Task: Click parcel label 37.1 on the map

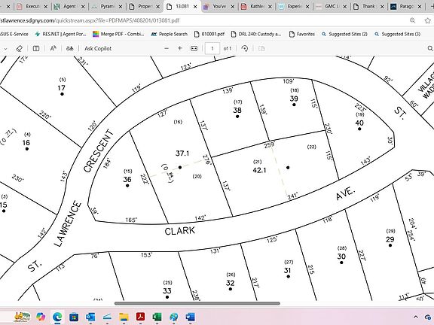Action: [x=182, y=153]
